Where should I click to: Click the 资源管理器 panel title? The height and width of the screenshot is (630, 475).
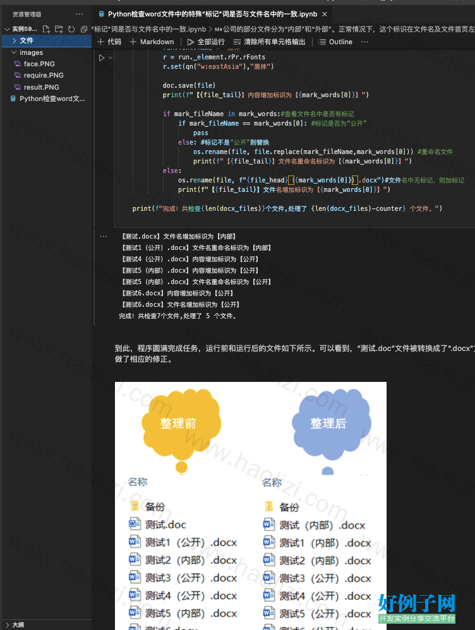click(27, 14)
